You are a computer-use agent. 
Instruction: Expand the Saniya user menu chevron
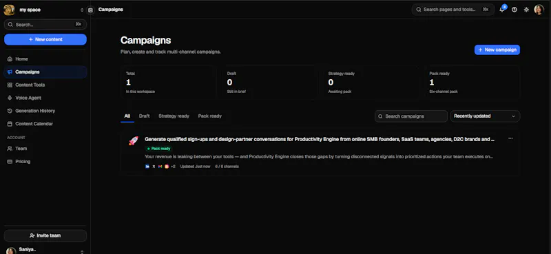click(82, 251)
